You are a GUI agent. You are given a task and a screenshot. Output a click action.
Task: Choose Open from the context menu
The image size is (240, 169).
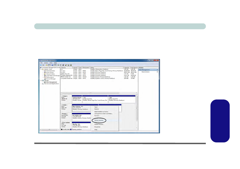[105, 107]
